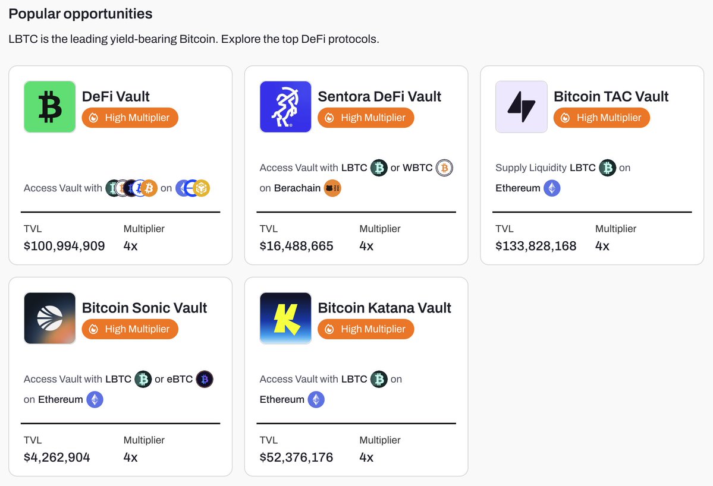Click the green Bitcoin DeFi Vault logo
The width and height of the screenshot is (713, 486).
click(49, 107)
